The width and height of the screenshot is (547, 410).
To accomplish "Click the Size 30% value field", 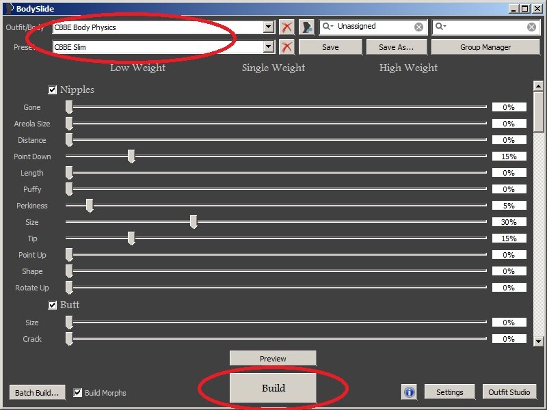I will pyautogui.click(x=509, y=222).
